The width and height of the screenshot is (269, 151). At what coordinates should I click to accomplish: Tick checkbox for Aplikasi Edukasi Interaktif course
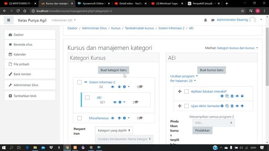(x=187, y=91)
